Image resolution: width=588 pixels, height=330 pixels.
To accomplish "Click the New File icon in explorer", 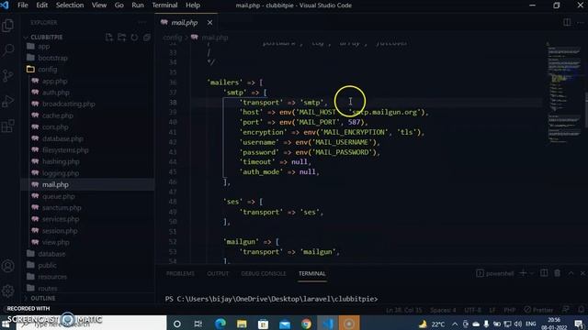I will click(x=109, y=37).
